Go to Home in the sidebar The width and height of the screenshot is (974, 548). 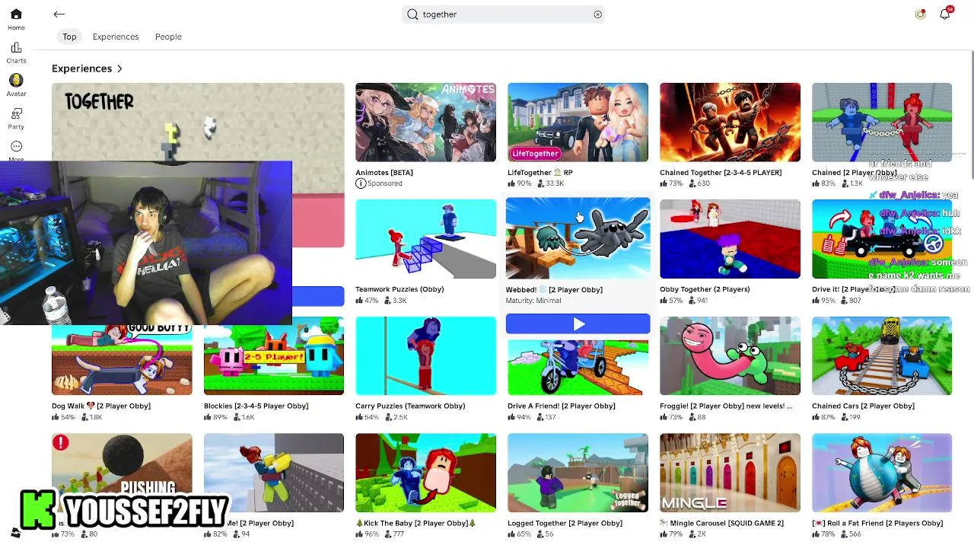(16, 20)
